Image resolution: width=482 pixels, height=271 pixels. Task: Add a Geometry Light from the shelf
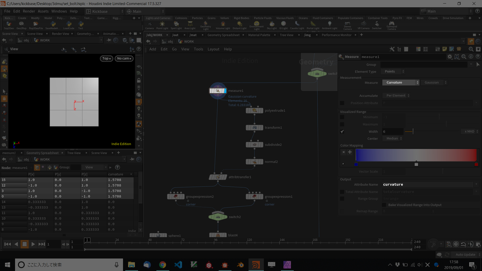tap(205, 26)
